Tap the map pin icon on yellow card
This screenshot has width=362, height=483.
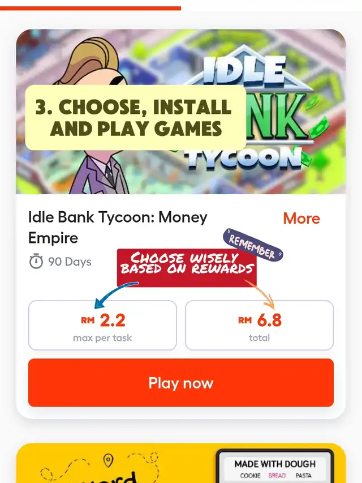coord(108,460)
